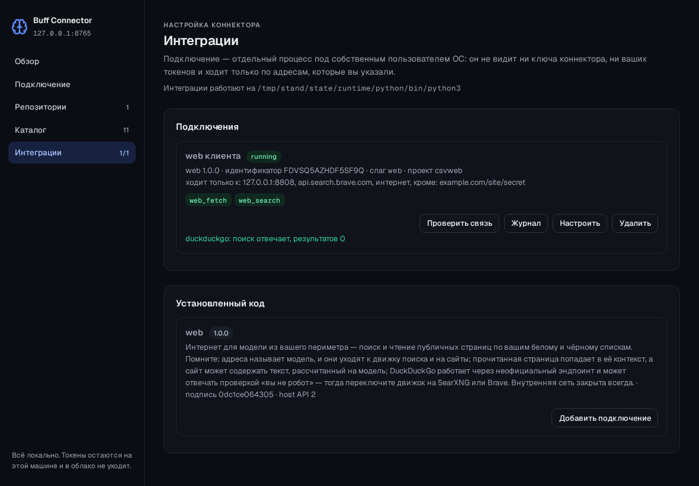Screen dimensions: 699x486
Task: Click Удалить to remove web клиента
Action: 635,223
